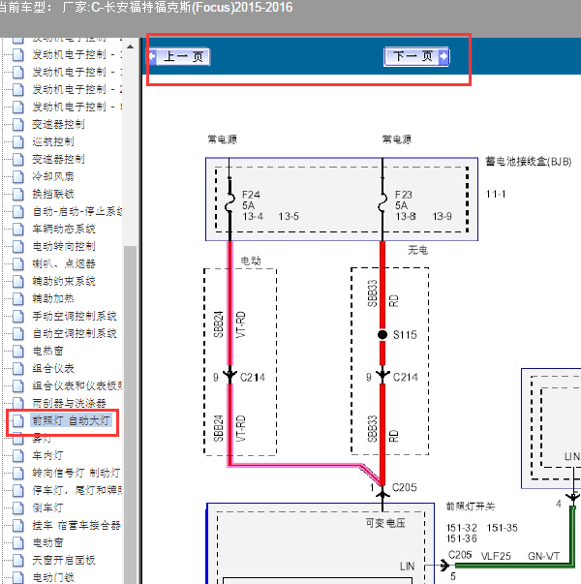Open 巡航控制 in the tree
This screenshot has height=584, width=581.
tap(53, 141)
